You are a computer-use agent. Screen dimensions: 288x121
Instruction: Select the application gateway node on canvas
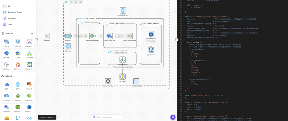(x=92, y=36)
